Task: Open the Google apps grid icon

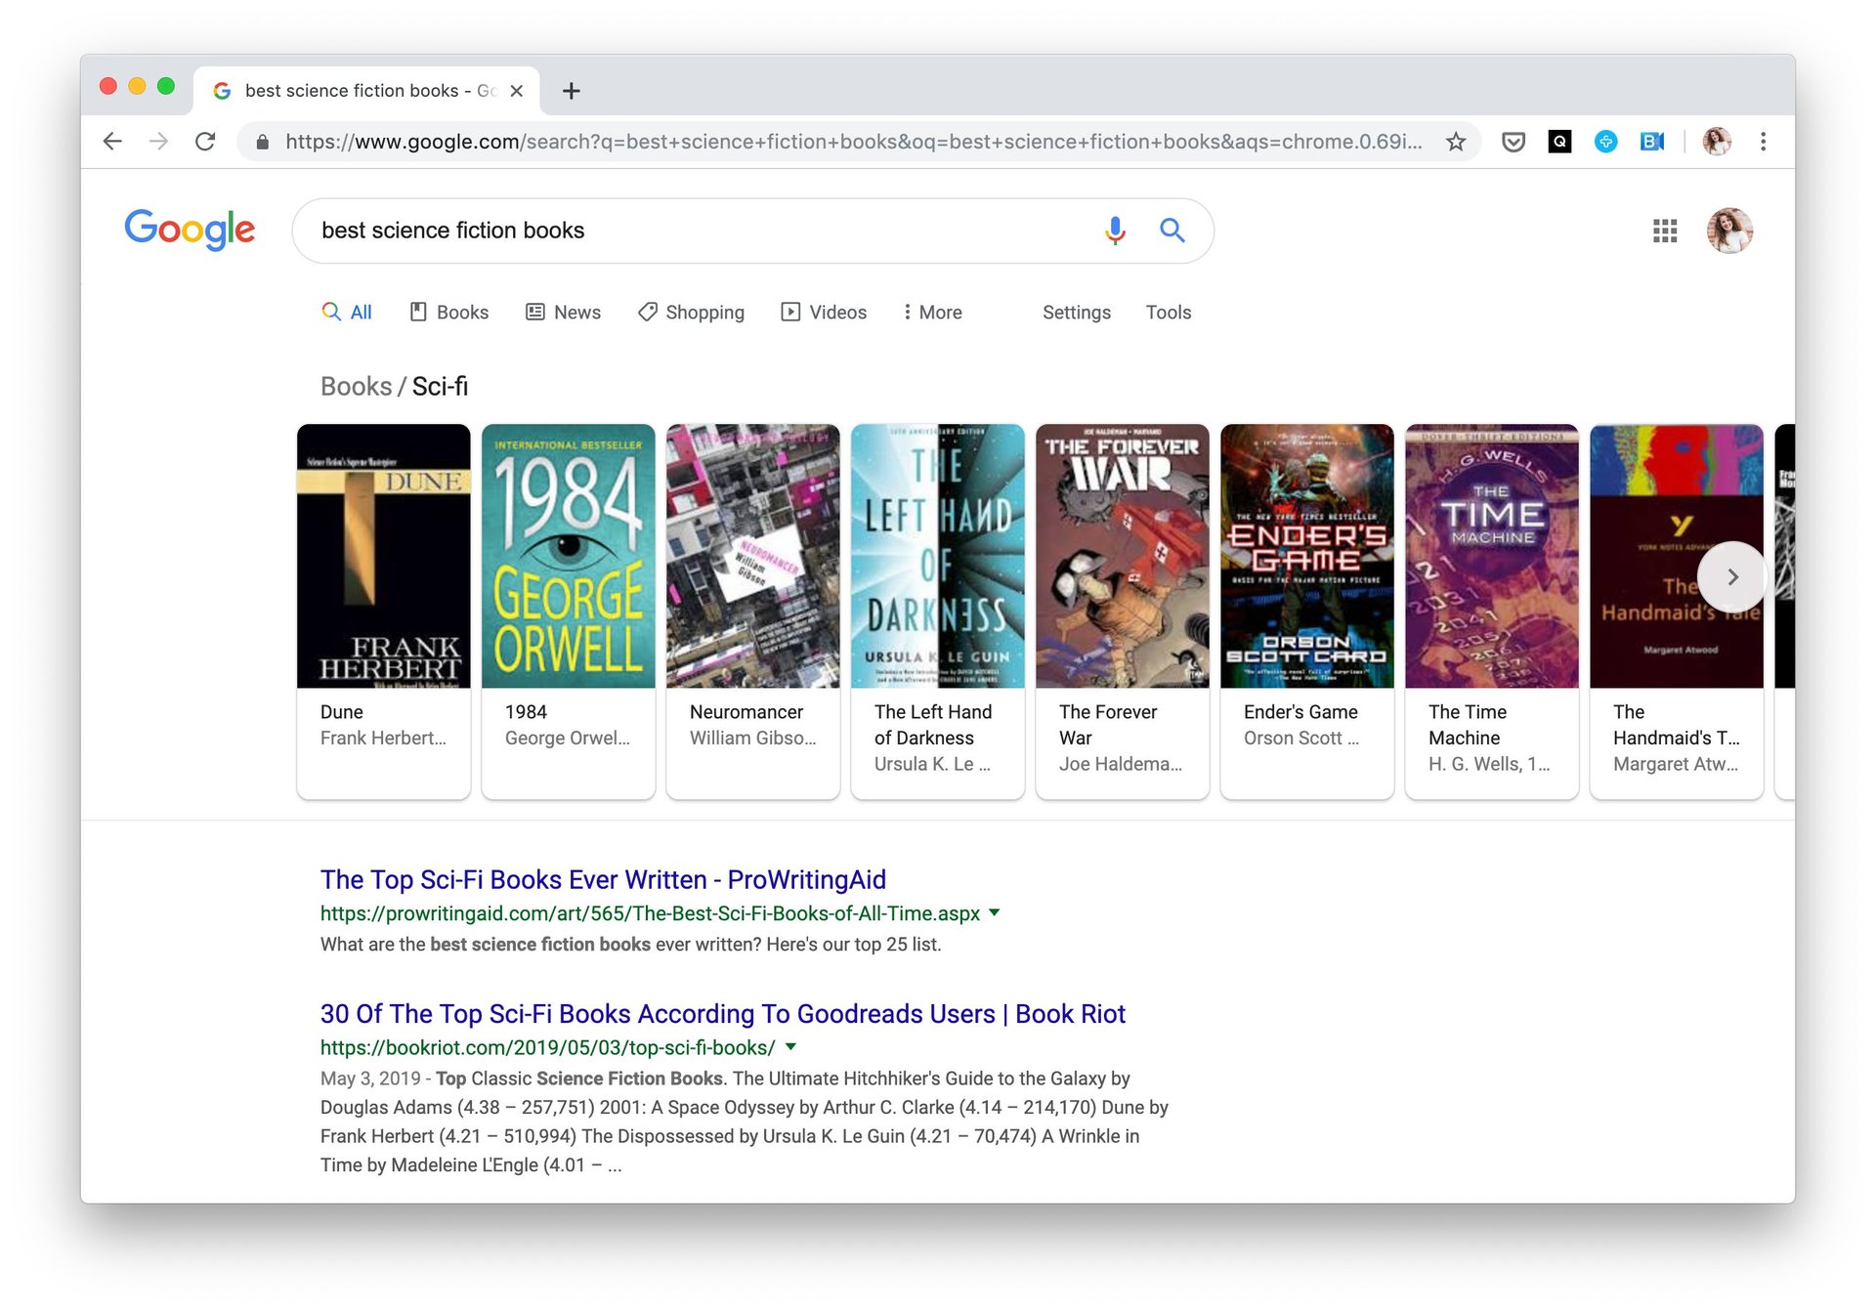Action: click(1665, 231)
